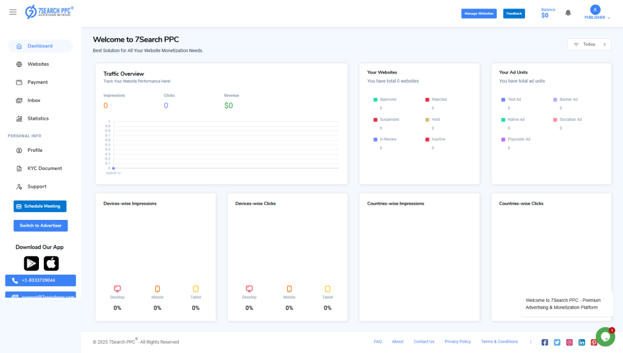Open the Apple App Store icon
Image resolution: width=623 pixels, height=353 pixels.
[x=51, y=263]
